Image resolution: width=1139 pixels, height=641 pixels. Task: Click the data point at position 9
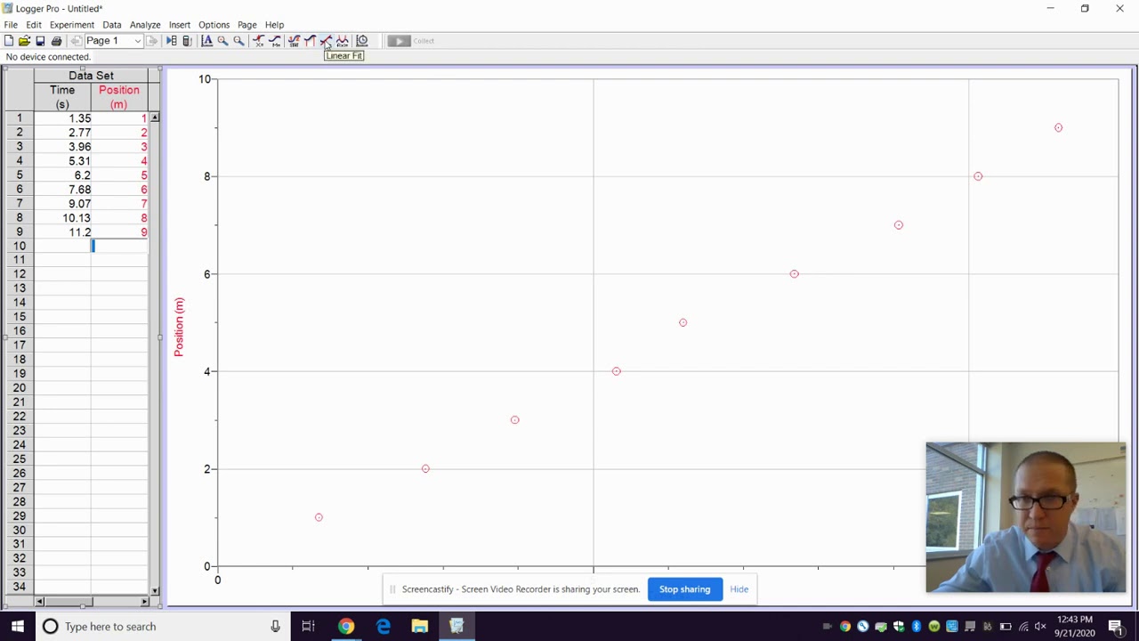coord(1058,127)
